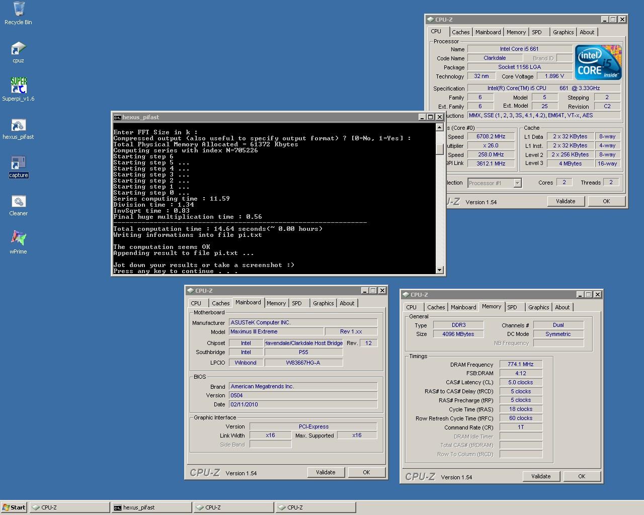The height and width of the screenshot is (515, 644).
Task: Click the top-right CPU-Z window title icon
Action: pyautogui.click(x=430, y=20)
